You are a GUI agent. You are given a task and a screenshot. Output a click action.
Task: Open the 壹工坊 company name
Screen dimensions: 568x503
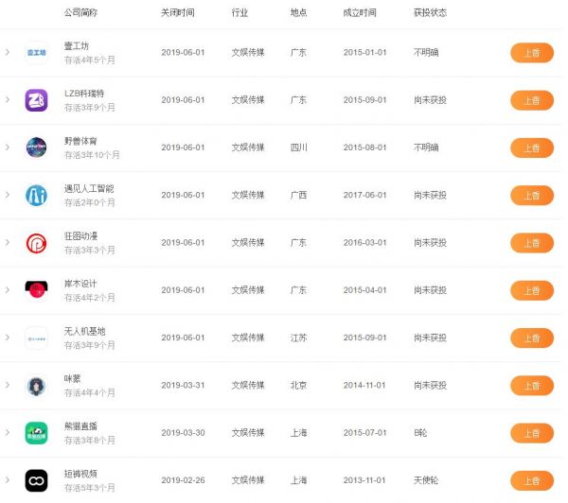77,46
